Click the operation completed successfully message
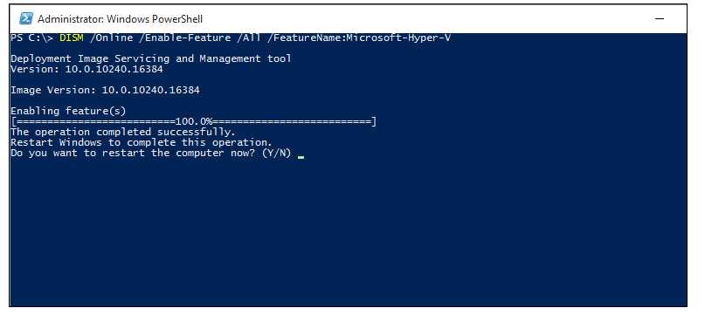705x315 pixels. click(x=123, y=132)
